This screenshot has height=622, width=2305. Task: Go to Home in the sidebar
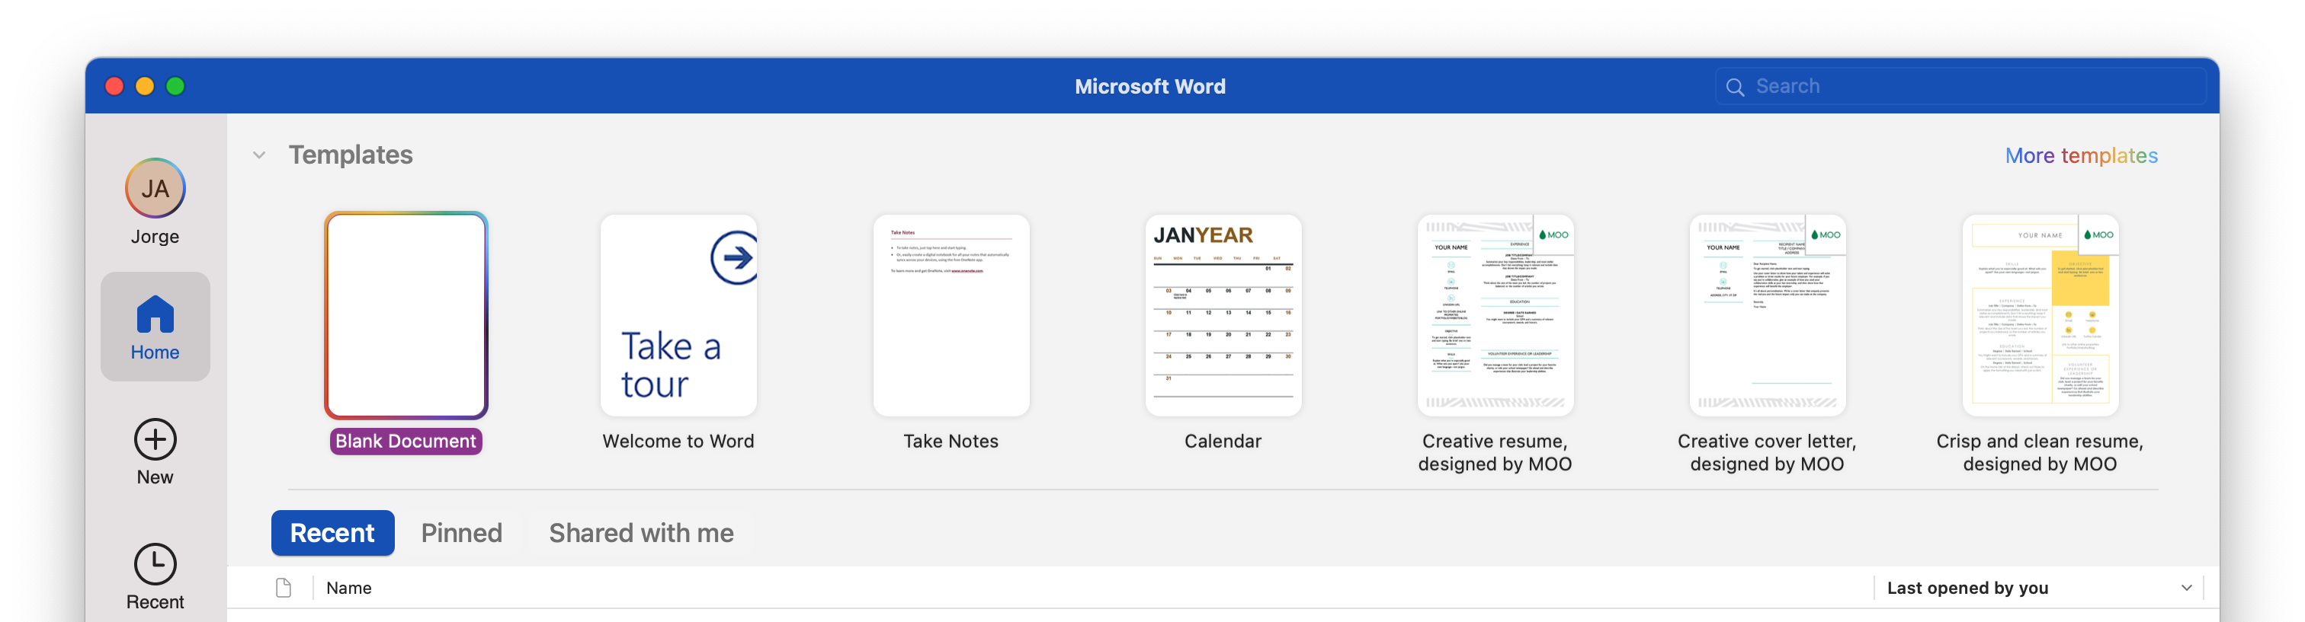(x=155, y=327)
